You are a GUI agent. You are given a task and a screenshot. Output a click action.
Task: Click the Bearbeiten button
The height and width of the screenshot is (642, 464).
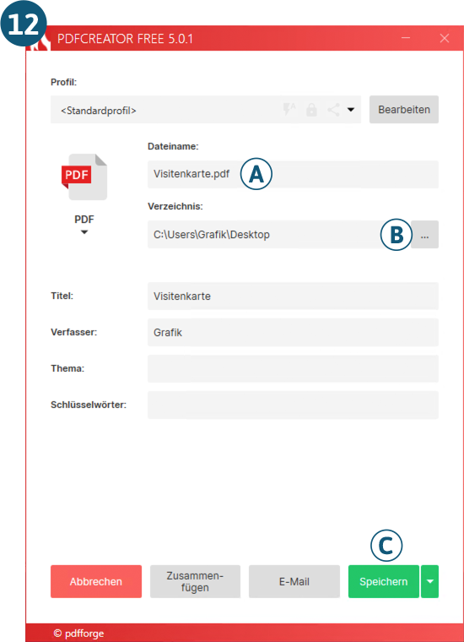[404, 110]
